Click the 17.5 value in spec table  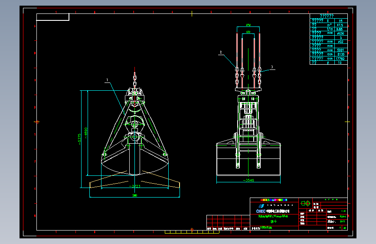(x=340, y=25)
